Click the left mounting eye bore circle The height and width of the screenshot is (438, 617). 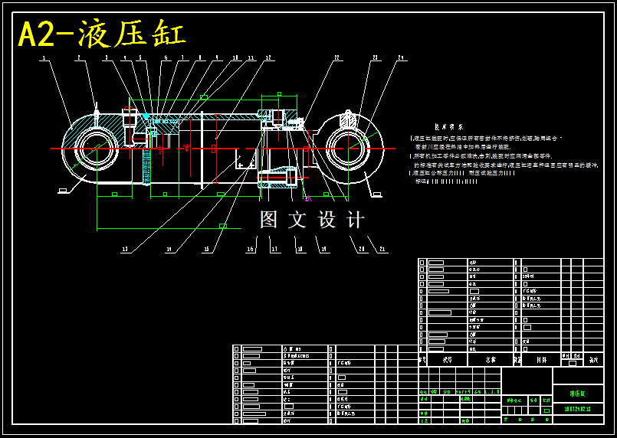(x=97, y=149)
